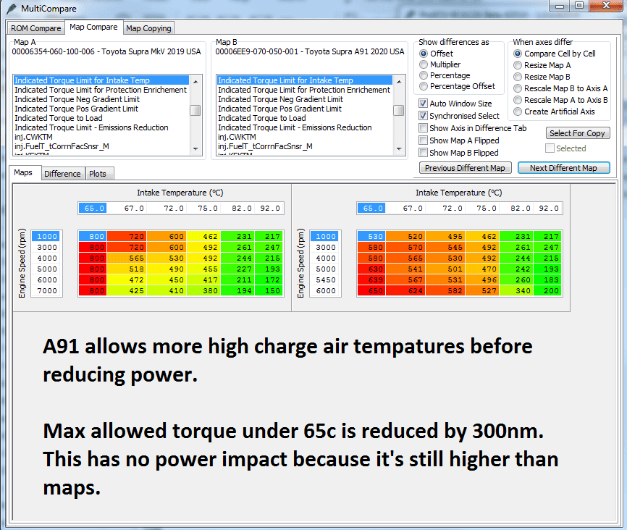The height and width of the screenshot is (530, 627).
Task: Select 'Indicated Troque Limit - Emissions Reduction' in Map B
Action: pos(305,127)
